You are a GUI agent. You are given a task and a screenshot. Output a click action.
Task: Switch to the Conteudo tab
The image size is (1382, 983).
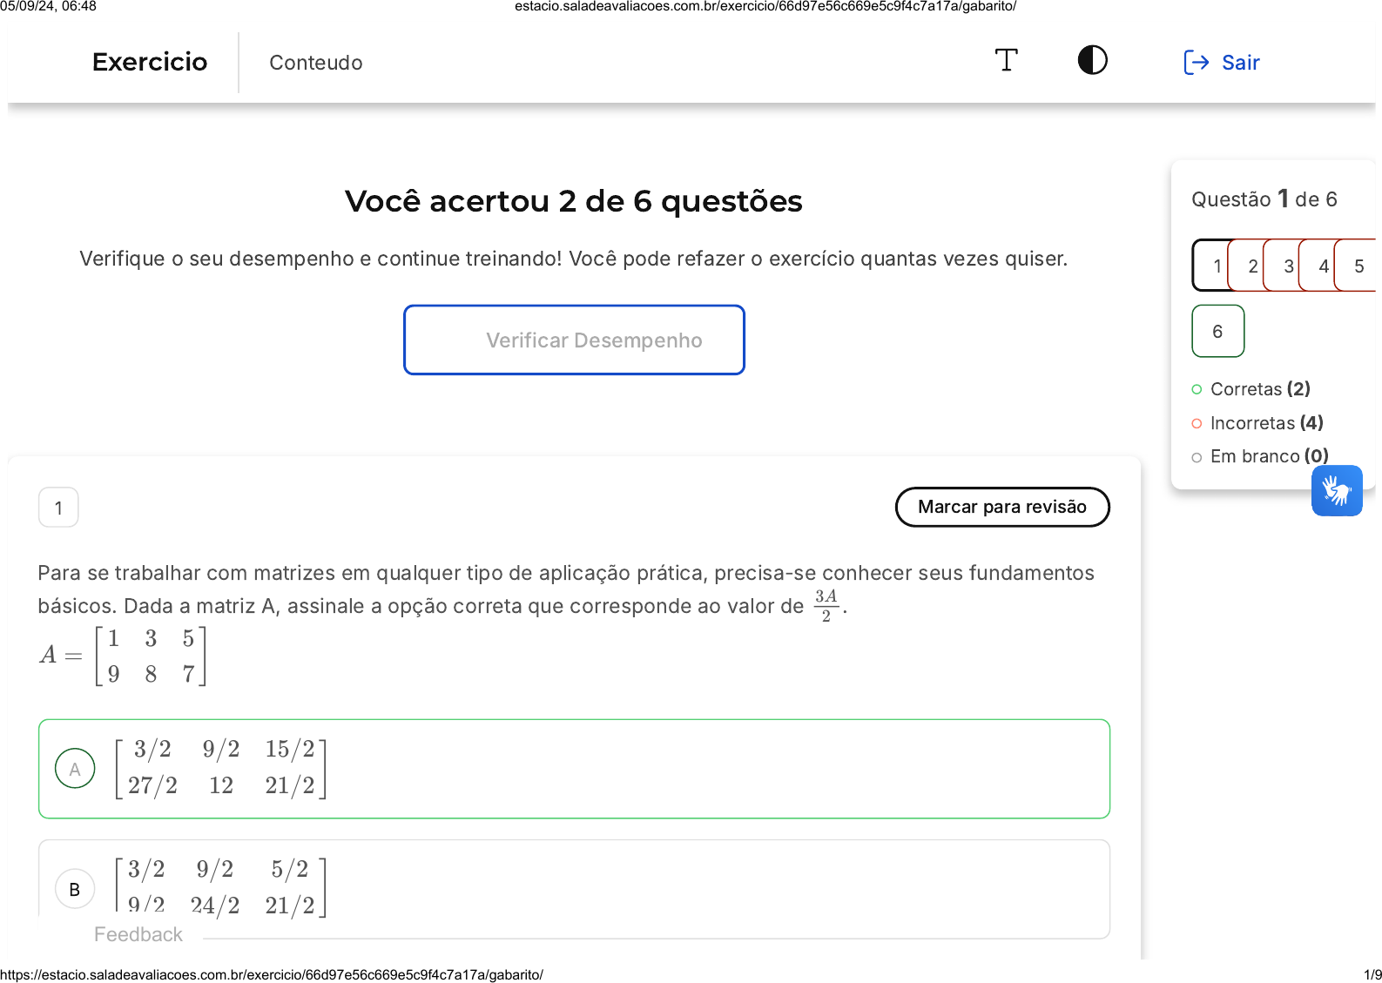tap(315, 63)
